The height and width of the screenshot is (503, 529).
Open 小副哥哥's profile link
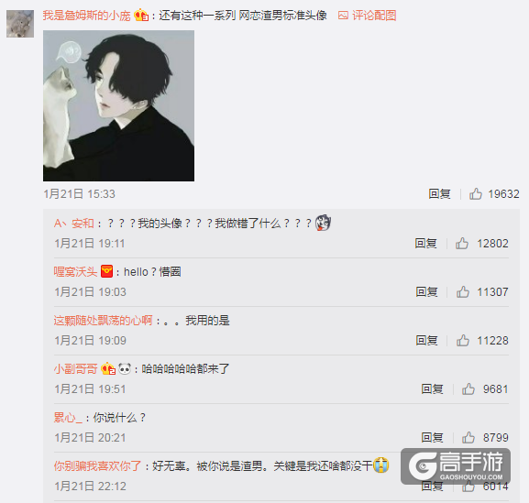click(75, 369)
